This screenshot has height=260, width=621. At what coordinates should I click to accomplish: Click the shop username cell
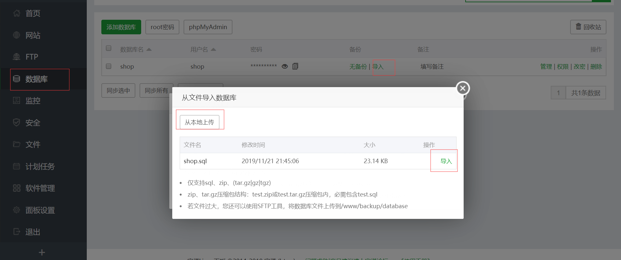click(197, 66)
